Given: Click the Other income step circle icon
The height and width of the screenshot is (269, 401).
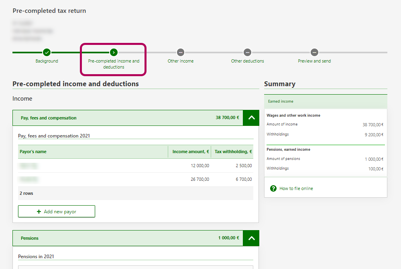Looking at the screenshot, I should 181,52.
